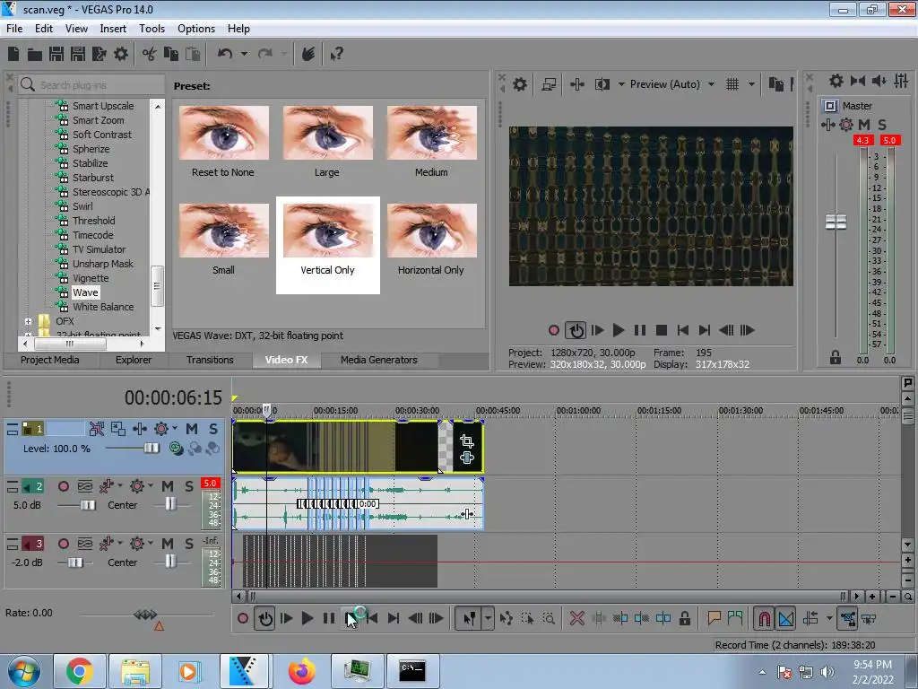This screenshot has width=918, height=689.
Task: Click the Open project folder icon
Action: (x=35, y=55)
